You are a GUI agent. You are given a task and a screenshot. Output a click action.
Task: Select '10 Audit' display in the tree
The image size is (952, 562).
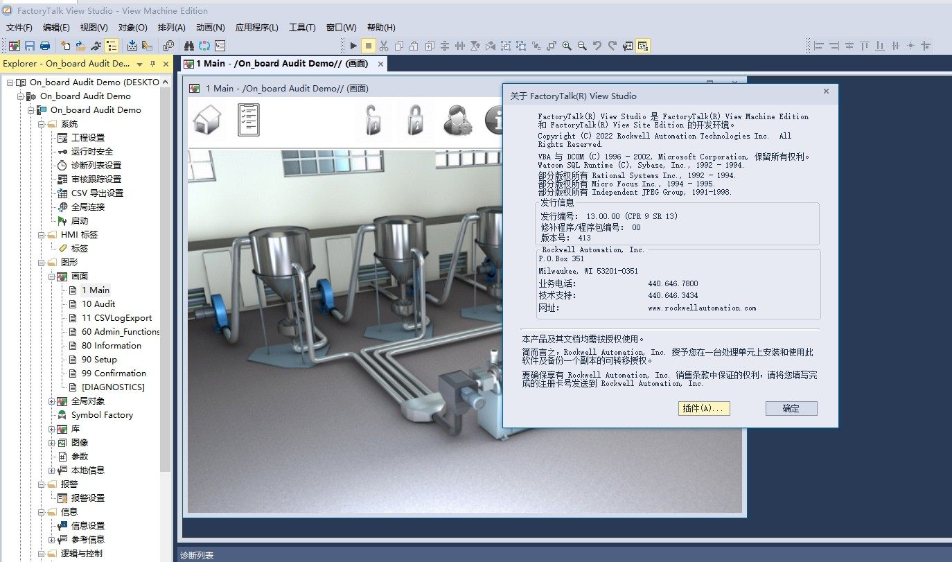tap(98, 304)
